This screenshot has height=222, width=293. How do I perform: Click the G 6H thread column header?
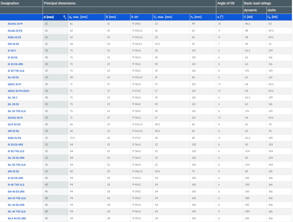tap(135, 17)
